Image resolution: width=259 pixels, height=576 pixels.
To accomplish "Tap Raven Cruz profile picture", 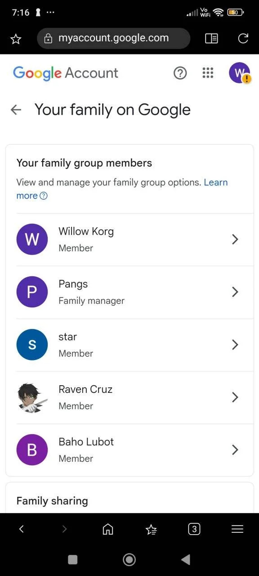I will 32,397.
